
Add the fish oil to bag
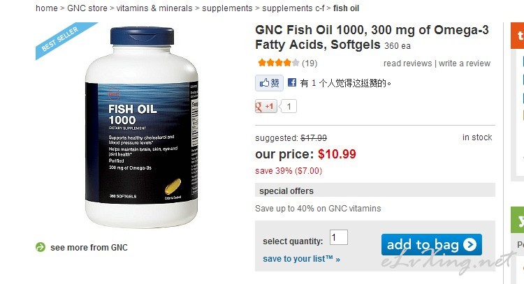432,245
